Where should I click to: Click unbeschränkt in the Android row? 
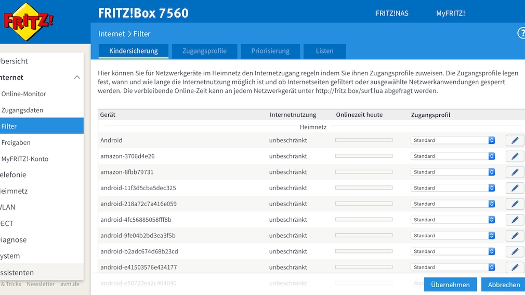[288, 140]
